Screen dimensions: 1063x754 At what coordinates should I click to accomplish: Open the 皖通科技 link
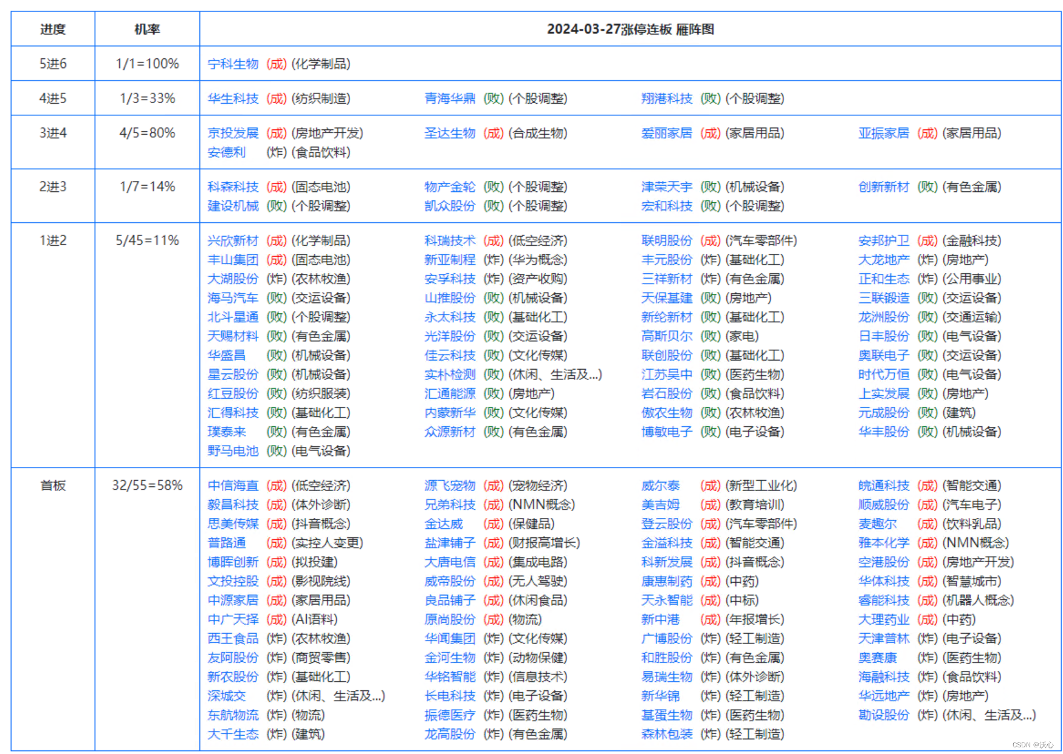click(x=884, y=486)
